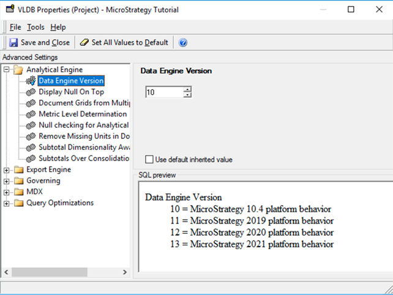The height and width of the screenshot is (295, 393).
Task: Click the Analytical Engine folder icon
Action: tap(18, 70)
